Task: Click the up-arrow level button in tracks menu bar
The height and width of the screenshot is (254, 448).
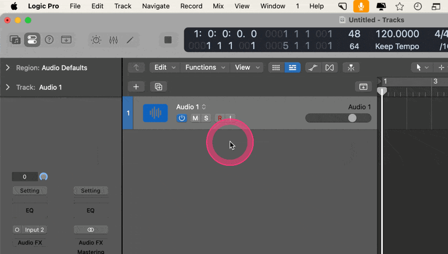Action: pos(136,68)
